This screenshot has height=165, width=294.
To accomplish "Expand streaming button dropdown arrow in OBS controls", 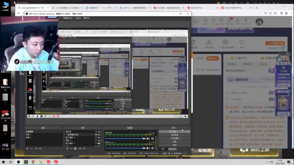I will pos(189,132).
